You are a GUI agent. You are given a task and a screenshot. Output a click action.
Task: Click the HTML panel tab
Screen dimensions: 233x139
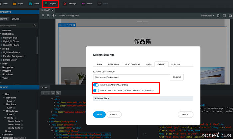point(44,87)
